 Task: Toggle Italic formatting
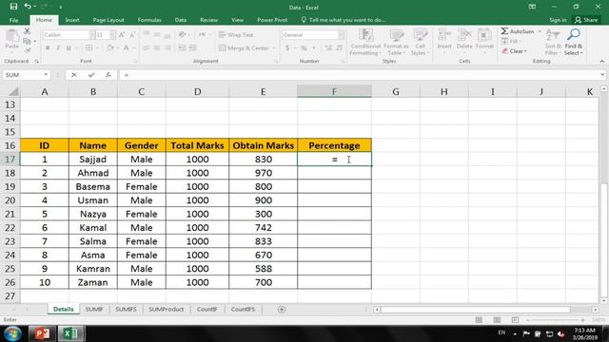click(x=58, y=48)
